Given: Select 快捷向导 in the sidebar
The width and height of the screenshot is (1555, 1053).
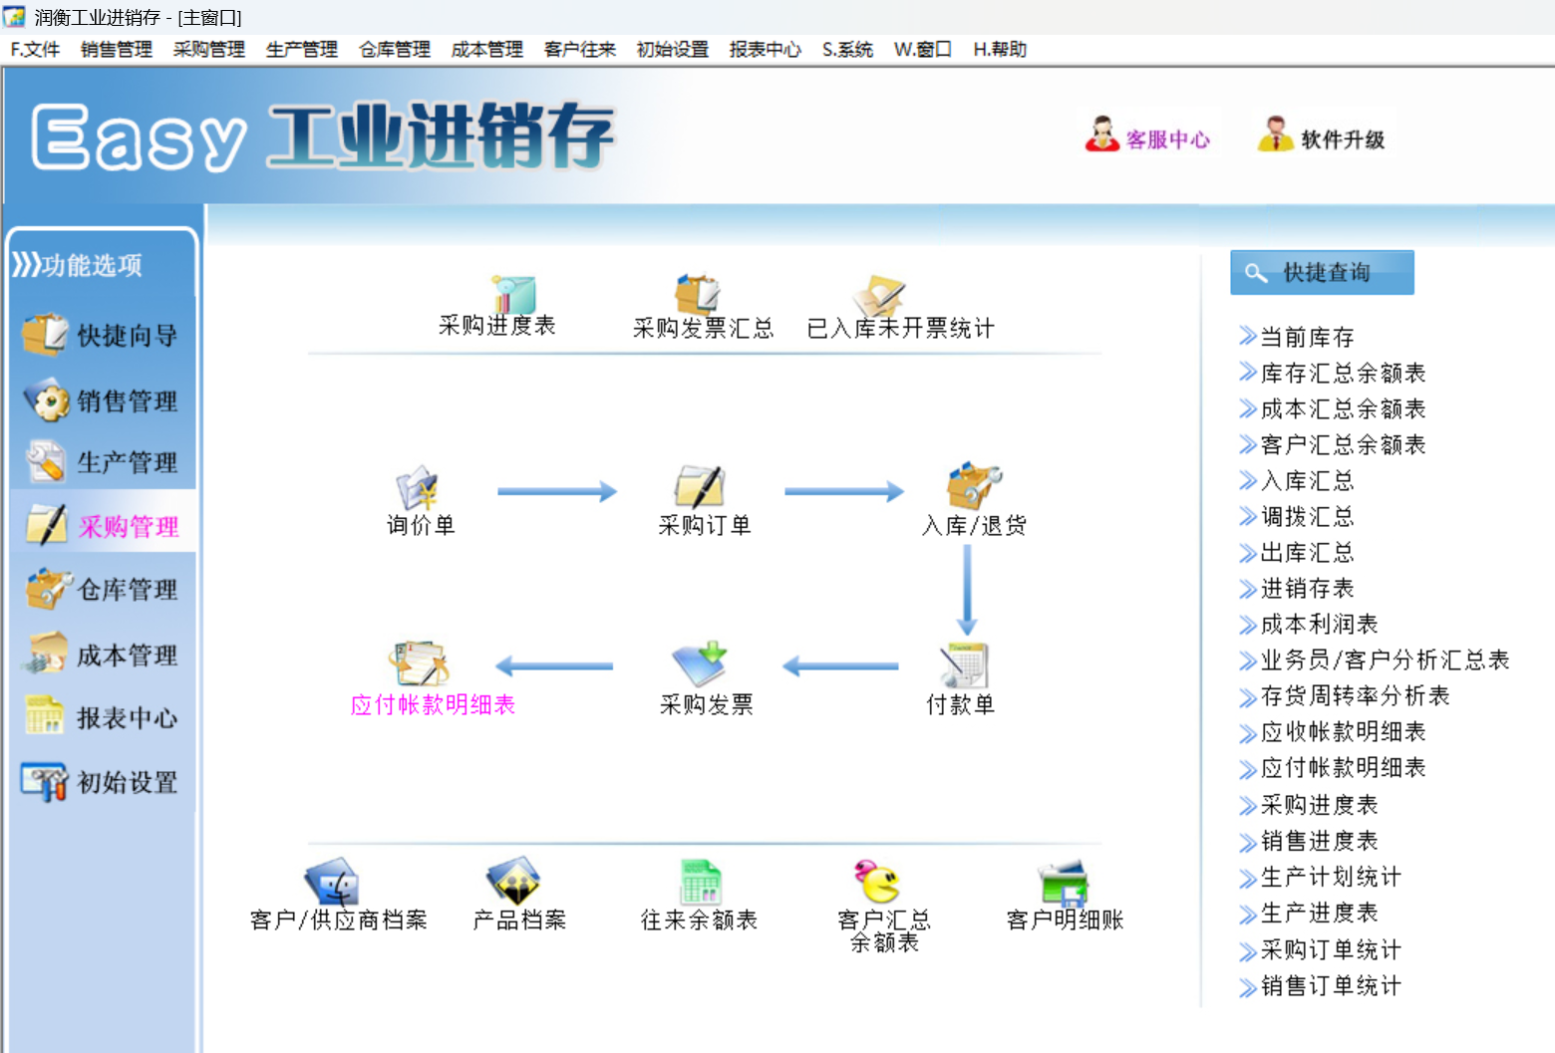Looking at the screenshot, I should (x=101, y=336).
